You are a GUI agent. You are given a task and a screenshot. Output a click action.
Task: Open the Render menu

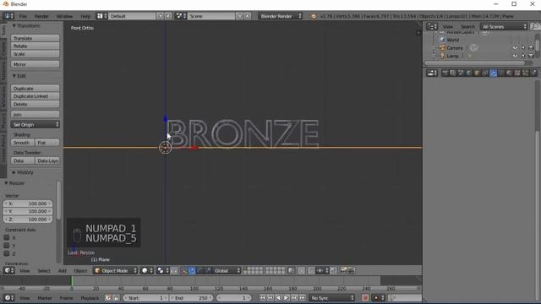click(x=41, y=16)
